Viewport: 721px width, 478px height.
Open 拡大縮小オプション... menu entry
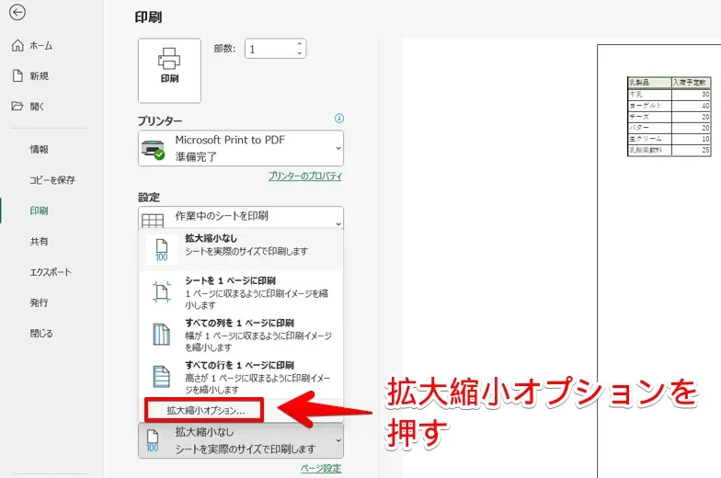pyautogui.click(x=204, y=410)
